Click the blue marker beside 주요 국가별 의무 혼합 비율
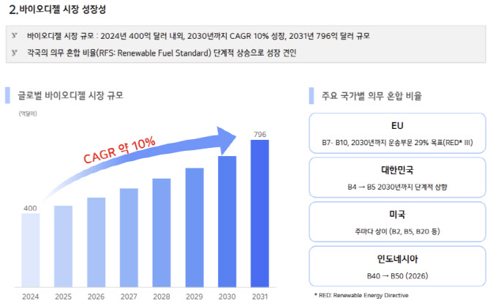 312,96
